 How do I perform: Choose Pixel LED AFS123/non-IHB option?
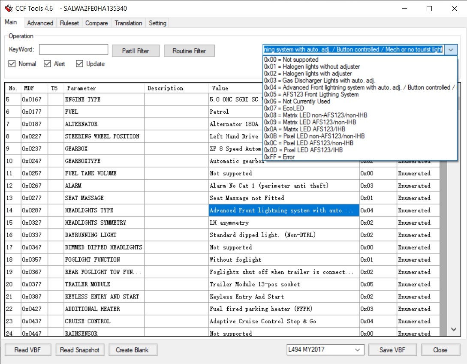pyautogui.click(x=360, y=143)
